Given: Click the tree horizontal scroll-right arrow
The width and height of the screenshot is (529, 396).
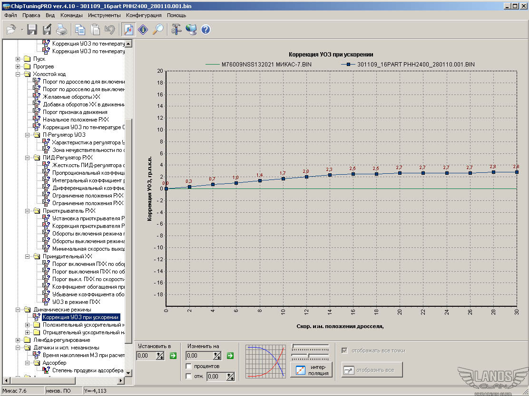Looking at the screenshot, I should click(x=121, y=380).
